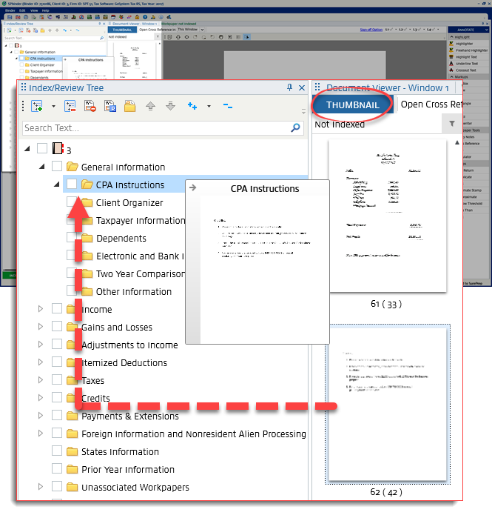492x518 pixels.
Task: Tick the enlarged CPA Instructions checkbox
Action: 72,184
